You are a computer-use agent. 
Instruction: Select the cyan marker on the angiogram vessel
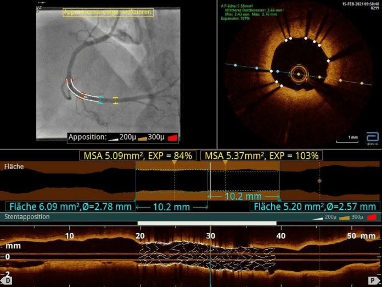[101, 100]
